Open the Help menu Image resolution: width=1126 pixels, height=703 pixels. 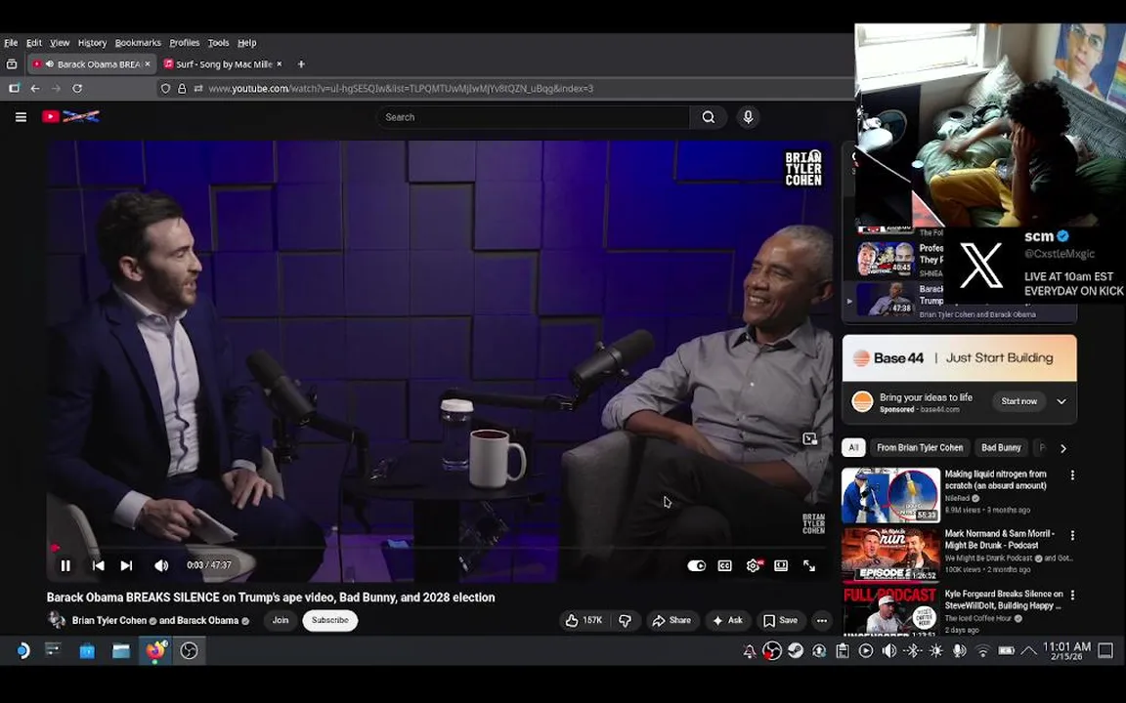247,43
